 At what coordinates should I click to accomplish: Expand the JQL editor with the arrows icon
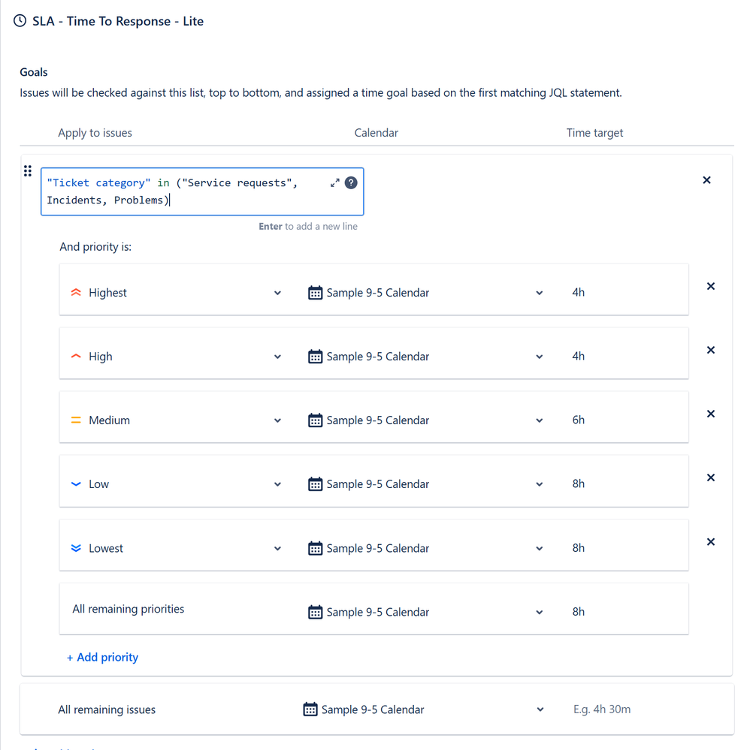point(335,182)
